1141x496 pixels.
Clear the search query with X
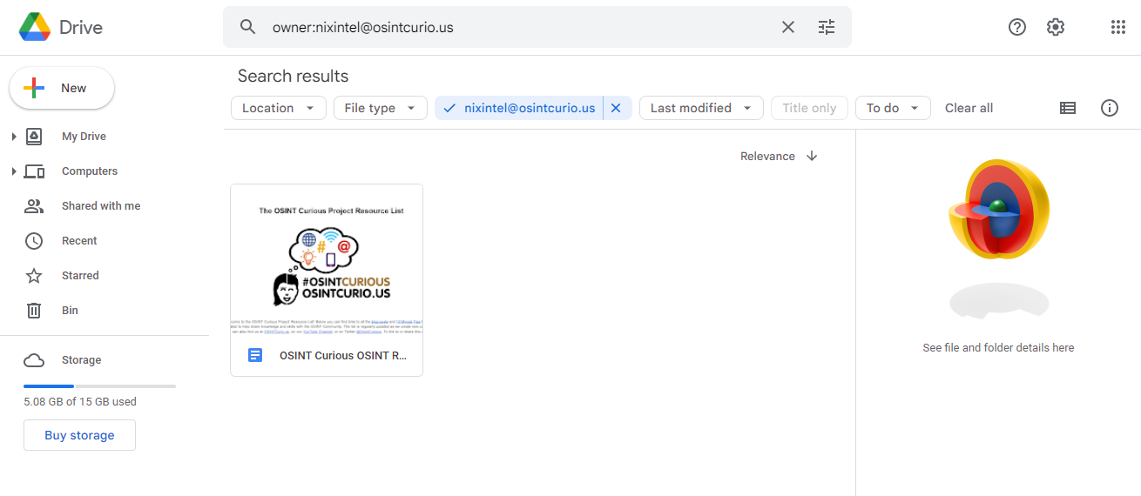pyautogui.click(x=788, y=27)
